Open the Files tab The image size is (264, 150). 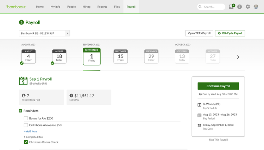pos(117,7)
